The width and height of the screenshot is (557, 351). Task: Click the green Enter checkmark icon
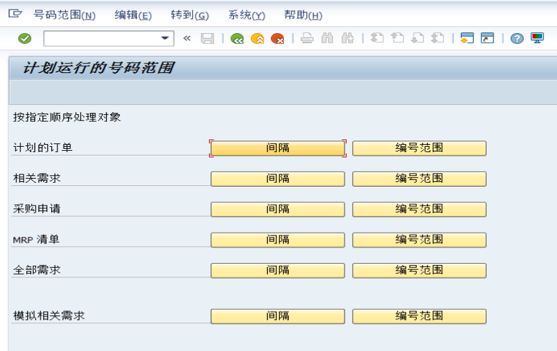(x=25, y=39)
